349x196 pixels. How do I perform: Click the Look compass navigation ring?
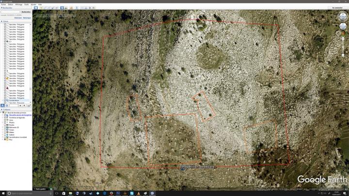tap(343, 16)
